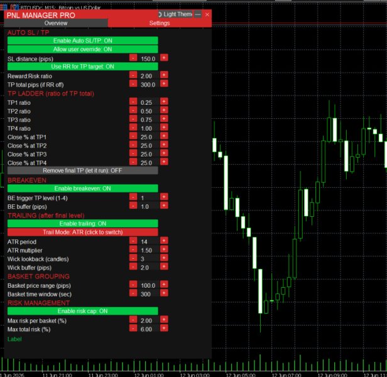Viewport: 387px width, 377px height.
Task: Decrease TP4 ratio
Action: pyautogui.click(x=133, y=128)
